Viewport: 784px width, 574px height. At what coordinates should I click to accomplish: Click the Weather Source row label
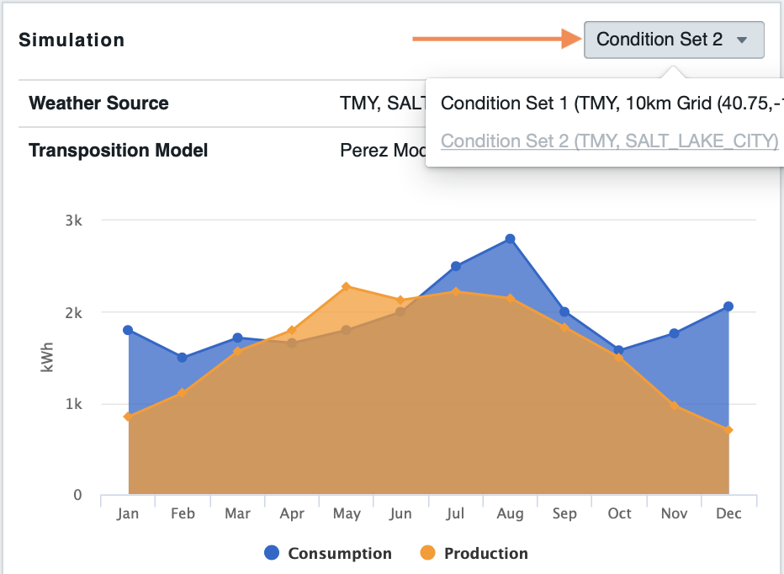[98, 104]
